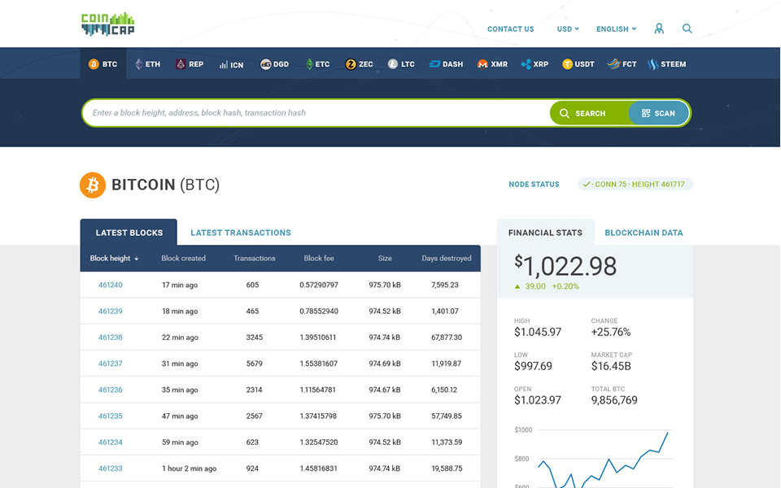
Task: Open the USD currency dropdown
Action: 568,28
